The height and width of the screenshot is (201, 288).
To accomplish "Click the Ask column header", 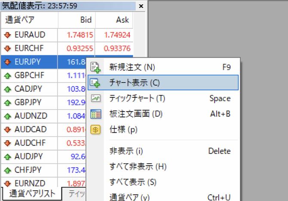I will [x=122, y=20].
